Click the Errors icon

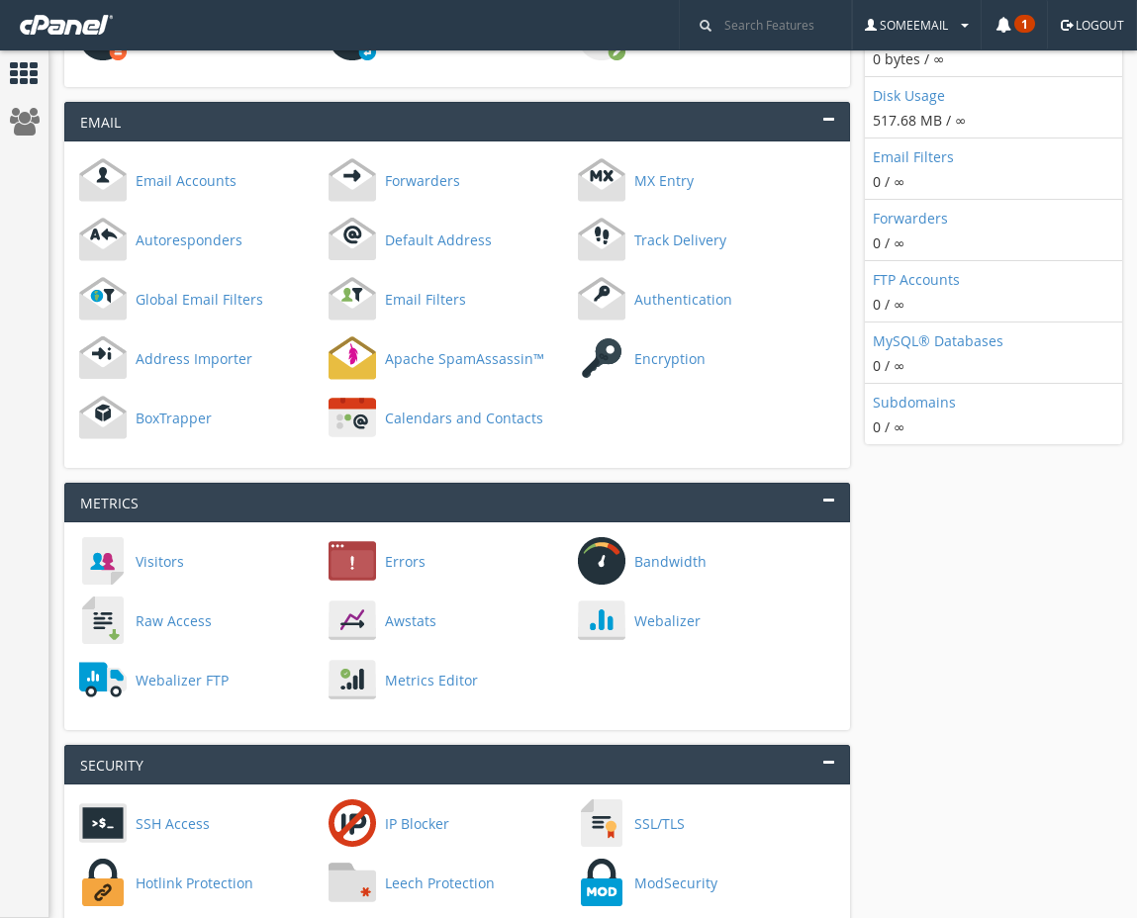click(352, 561)
